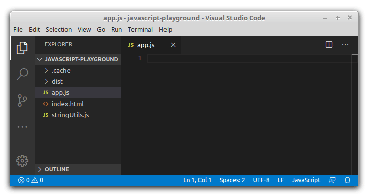
Task: Open the Manage gear icon
Action: tap(22, 161)
